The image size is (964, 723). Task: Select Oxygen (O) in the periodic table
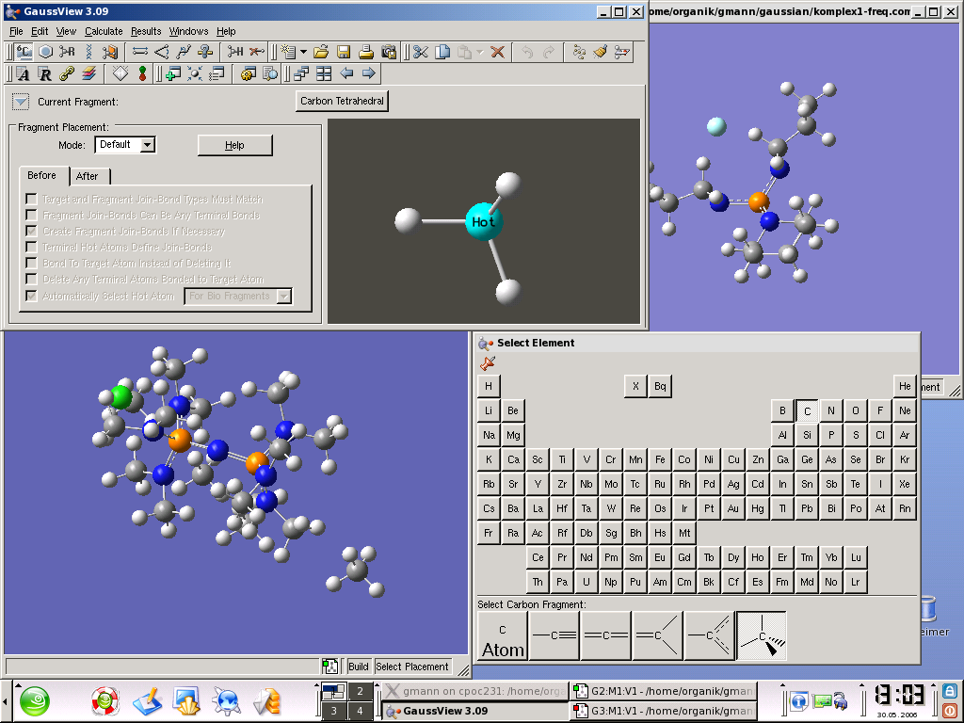tap(855, 410)
